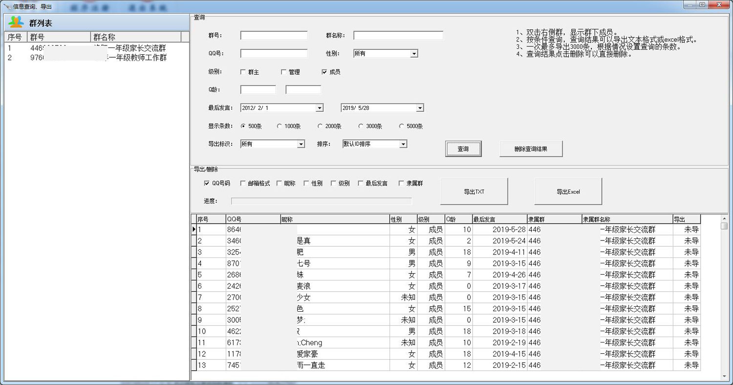Click the 查询 button
The height and width of the screenshot is (385, 733).
click(463, 149)
